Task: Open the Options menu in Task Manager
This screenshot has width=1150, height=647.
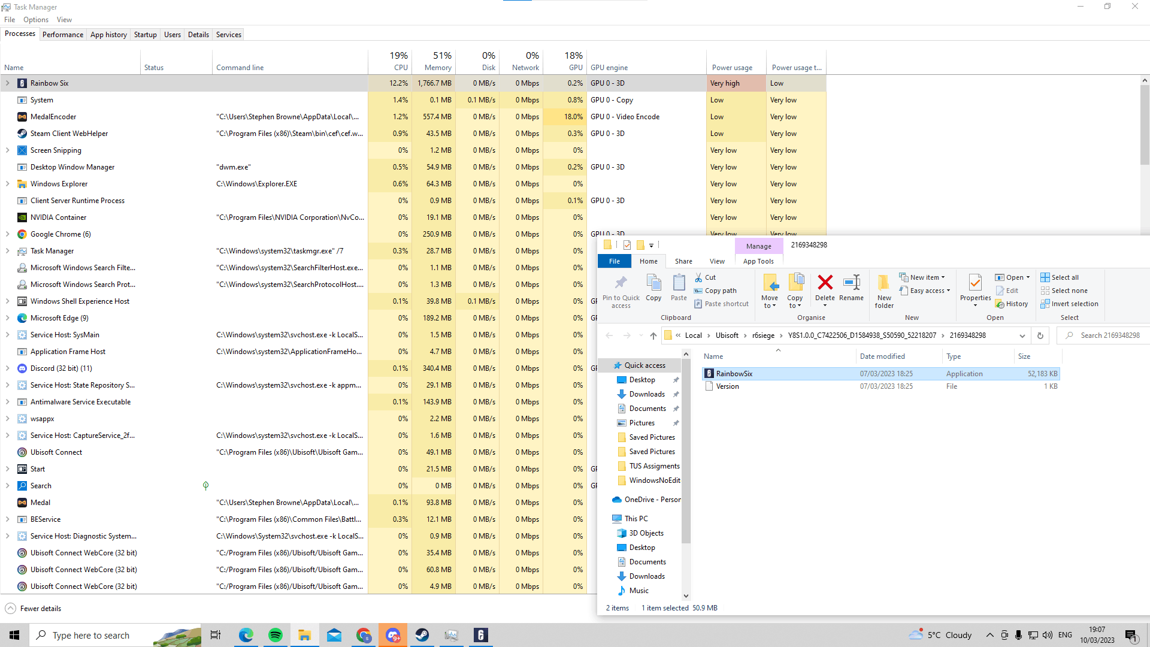Action: [36, 20]
